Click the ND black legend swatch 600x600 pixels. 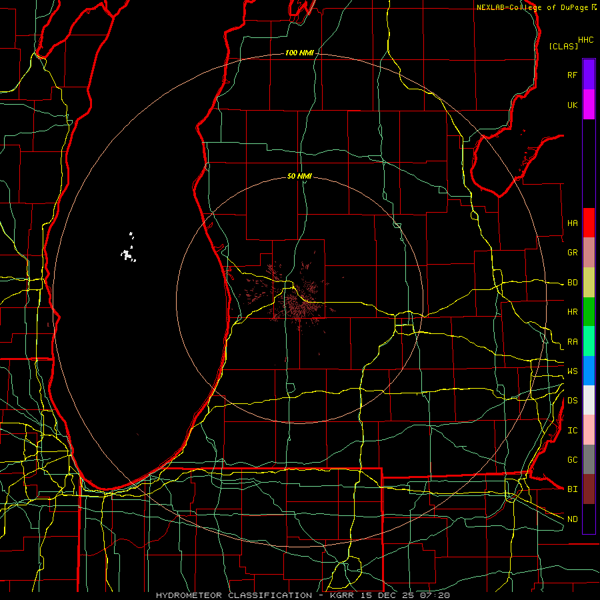(x=589, y=519)
